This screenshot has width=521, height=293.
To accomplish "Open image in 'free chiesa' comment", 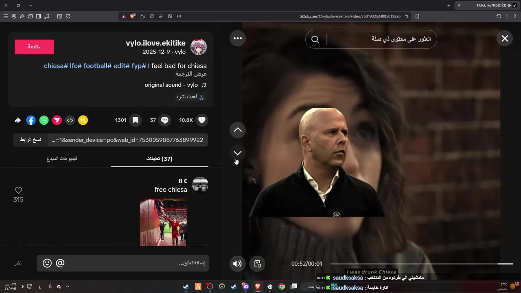I will click(164, 222).
